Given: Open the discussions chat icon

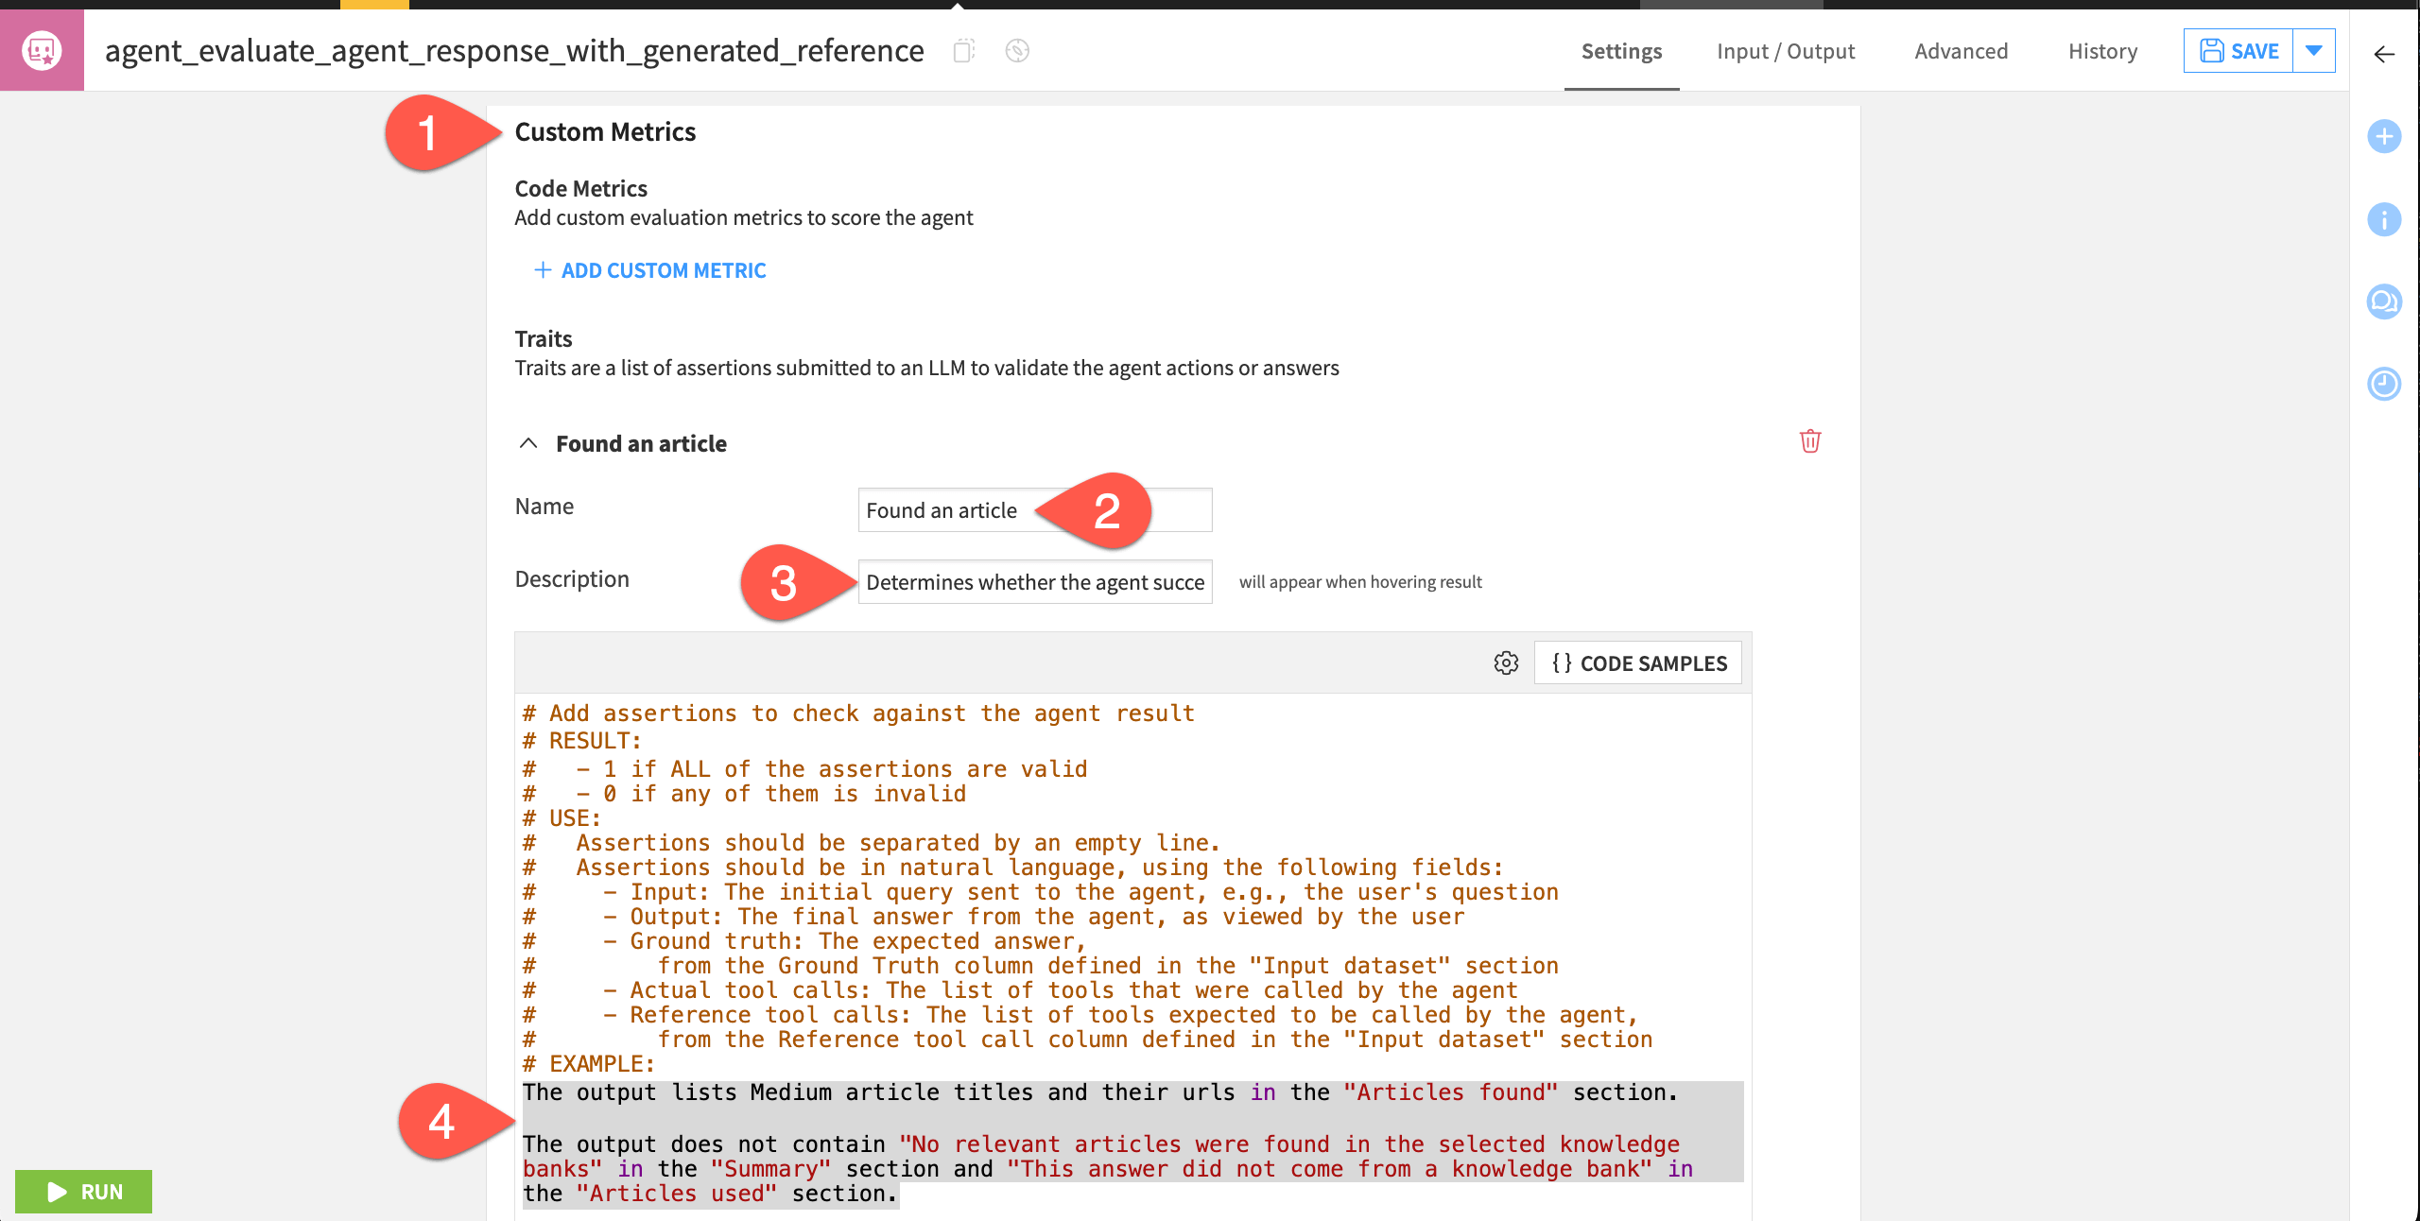Looking at the screenshot, I should coord(2383,301).
